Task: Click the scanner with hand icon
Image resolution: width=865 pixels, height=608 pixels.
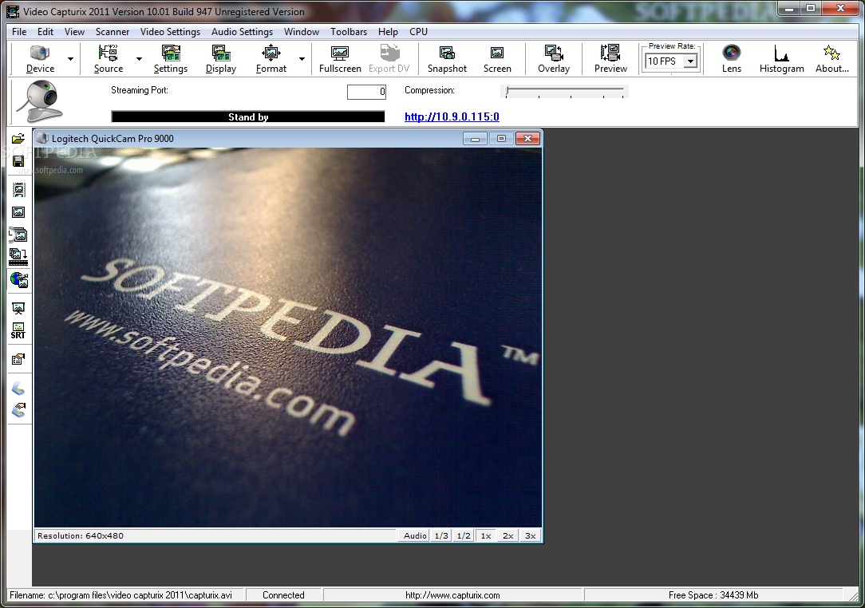Action: tap(18, 410)
